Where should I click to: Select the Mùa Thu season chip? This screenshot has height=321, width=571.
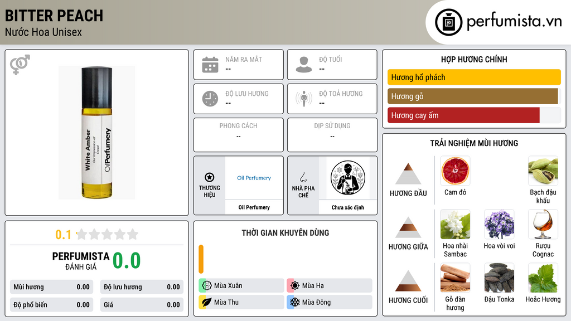(241, 302)
